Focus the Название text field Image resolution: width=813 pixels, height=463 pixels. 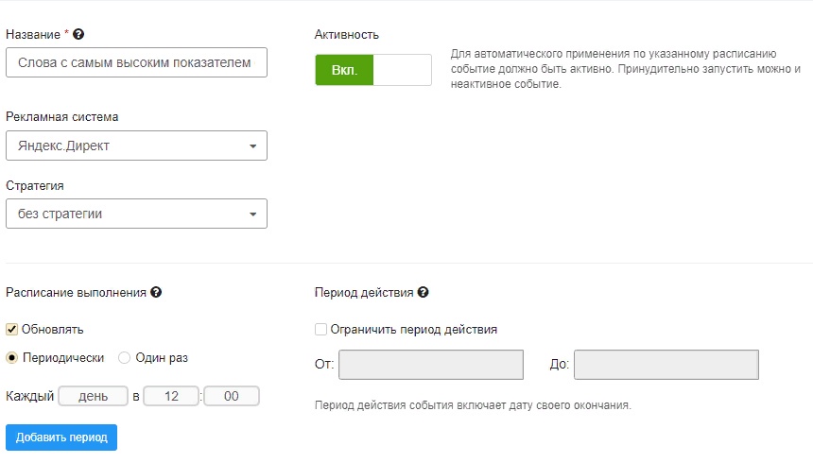coord(136,62)
